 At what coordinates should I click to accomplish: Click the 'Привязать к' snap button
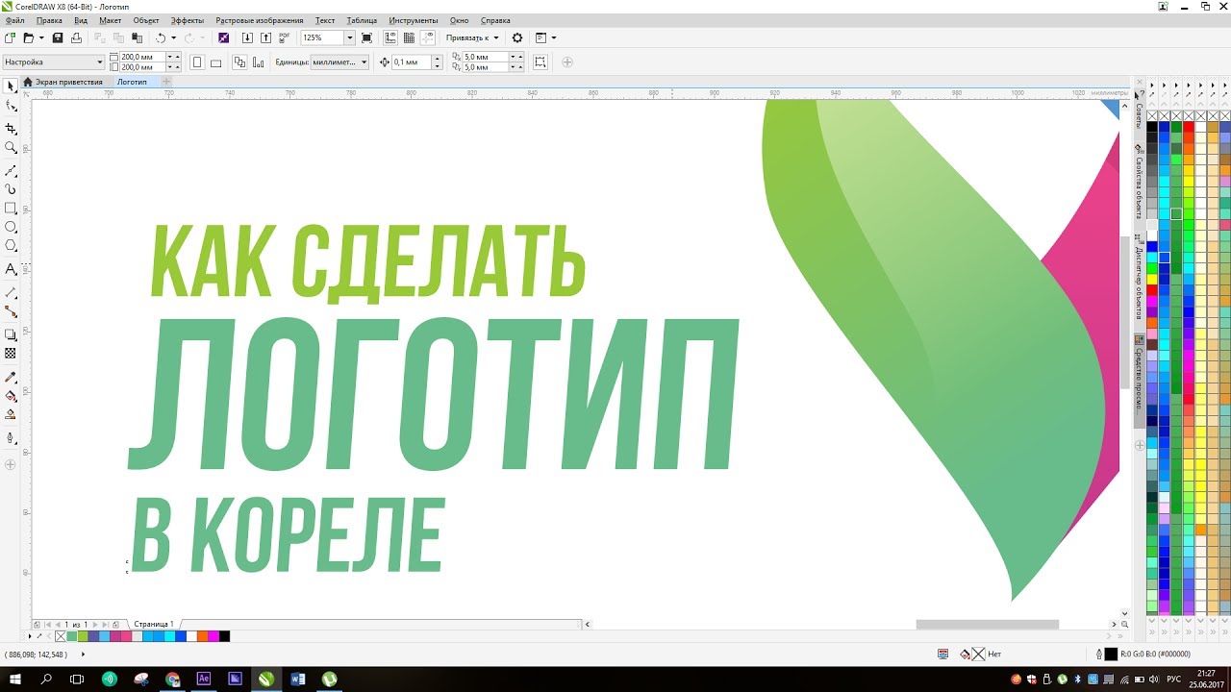click(x=471, y=37)
